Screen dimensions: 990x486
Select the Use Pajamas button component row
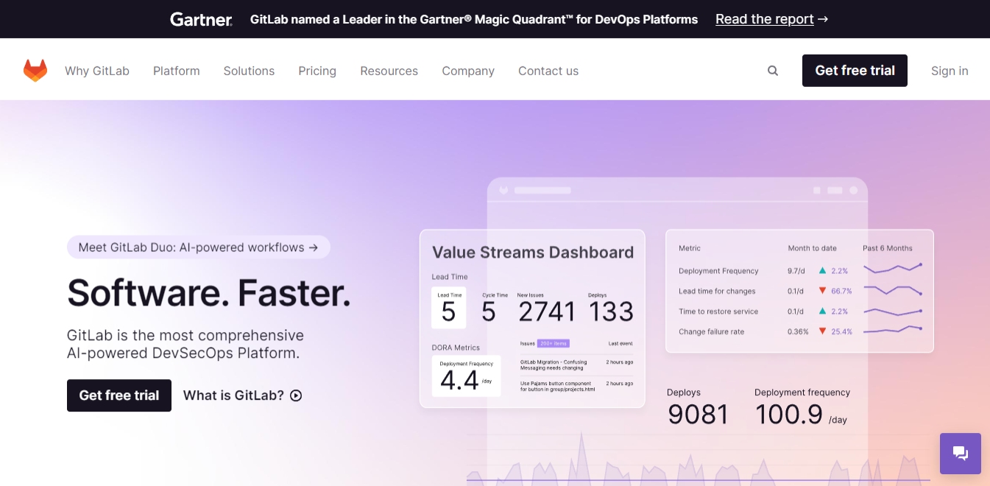click(576, 387)
